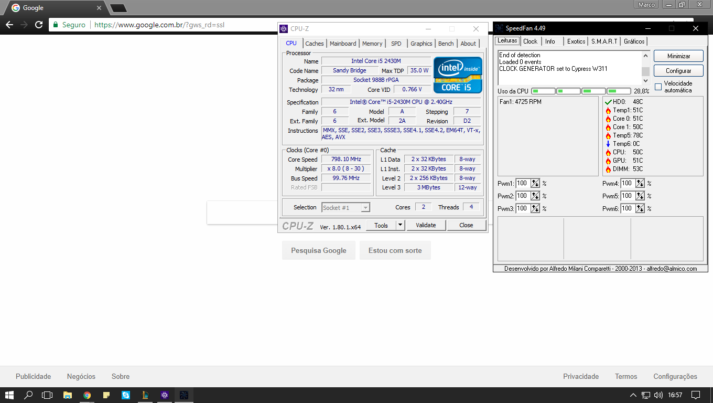Open the About tab in CPU-Z
Viewport: 713px width, 403px height.
[468, 44]
